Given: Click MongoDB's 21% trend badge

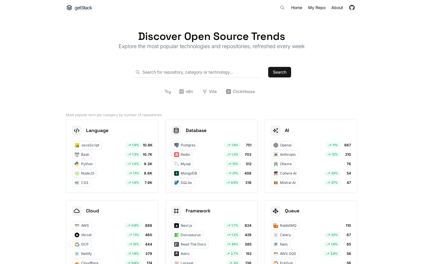Looking at the screenshot, I should (233, 173).
